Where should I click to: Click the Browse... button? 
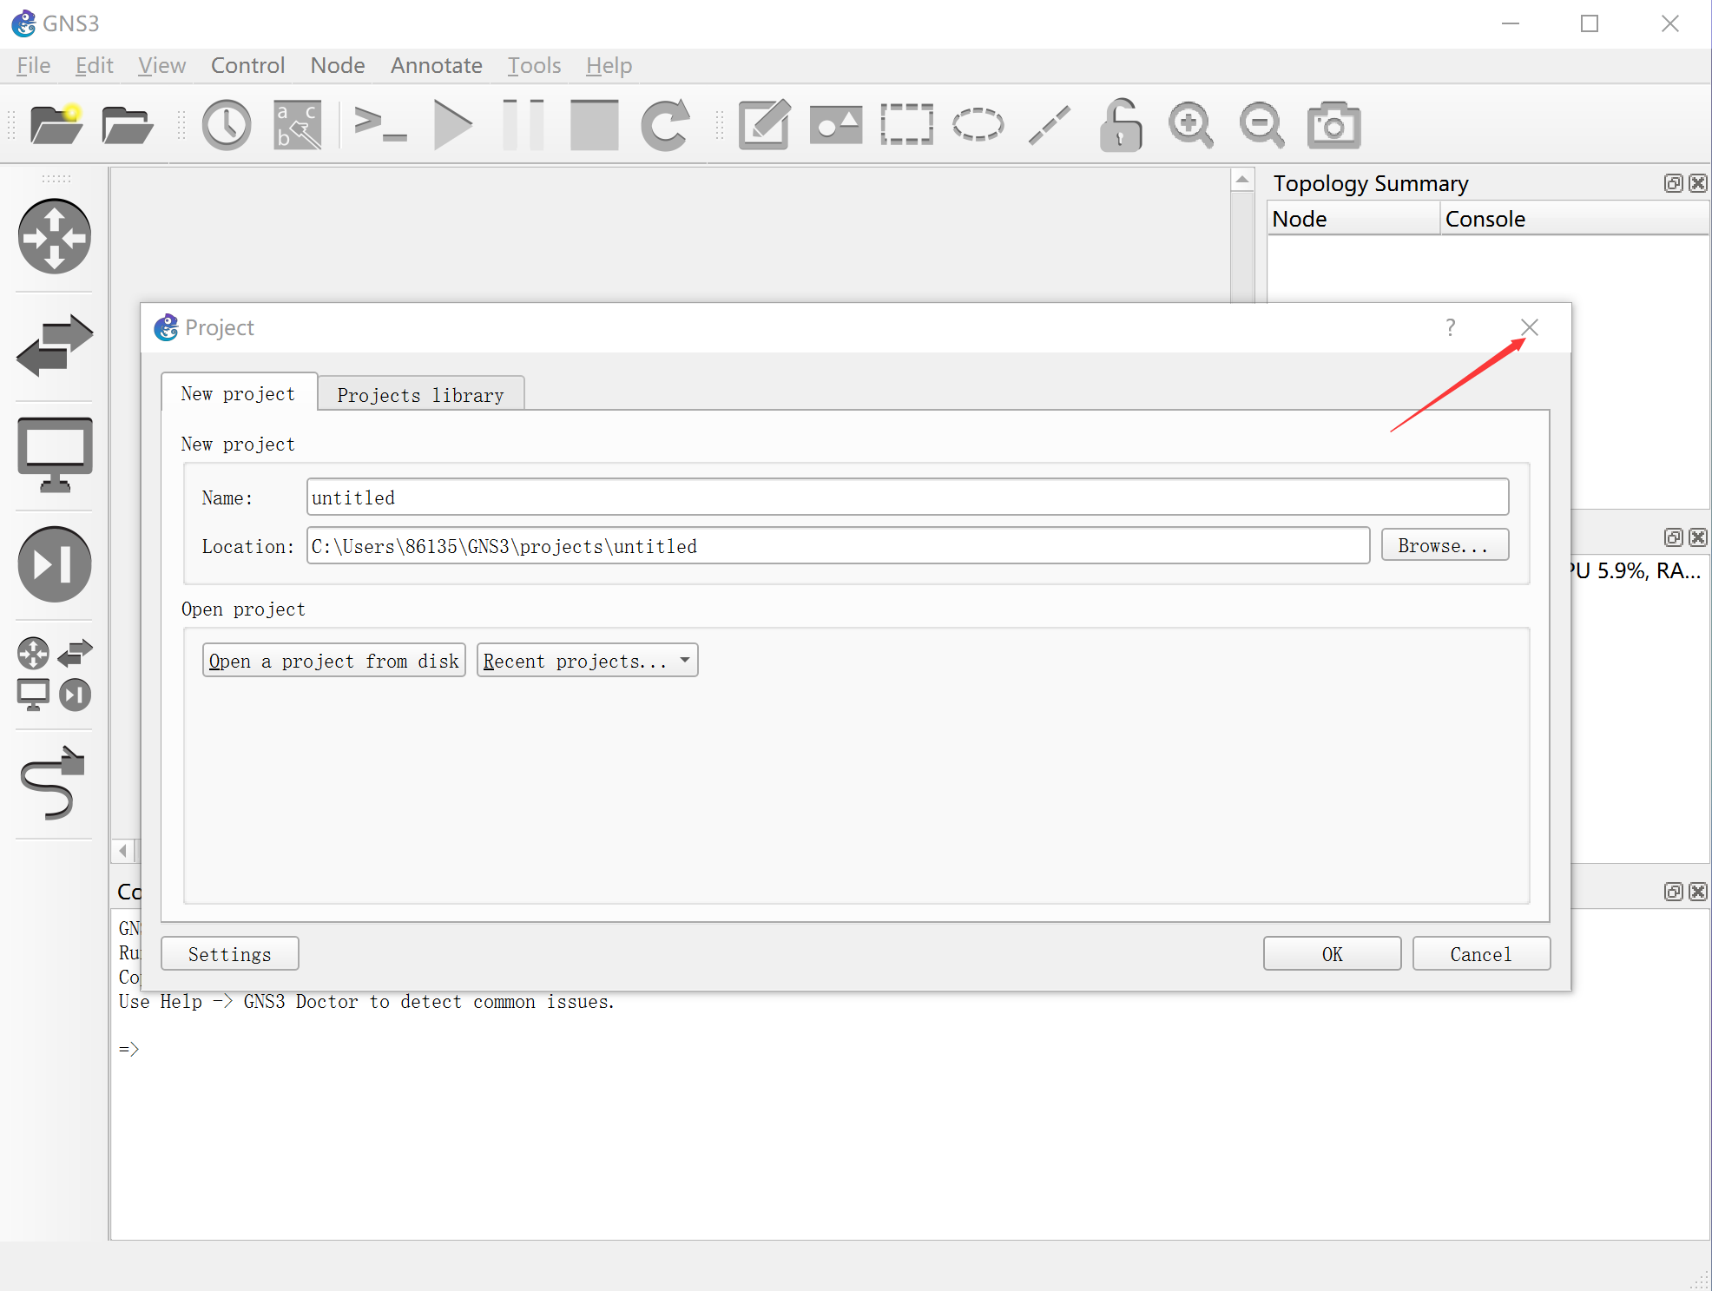coord(1445,545)
